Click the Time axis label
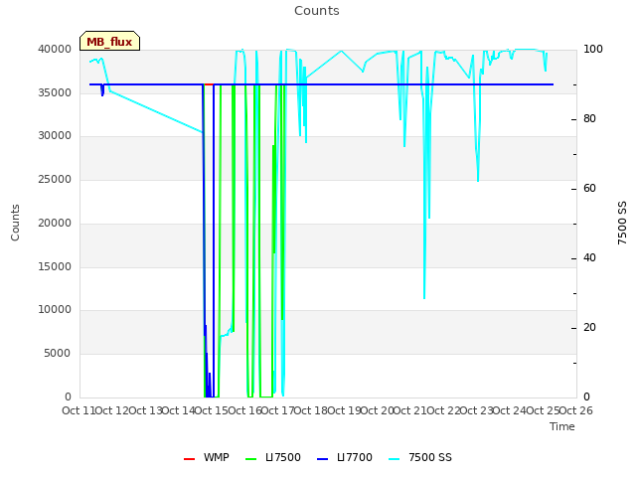The width and height of the screenshot is (636, 477). click(x=562, y=426)
